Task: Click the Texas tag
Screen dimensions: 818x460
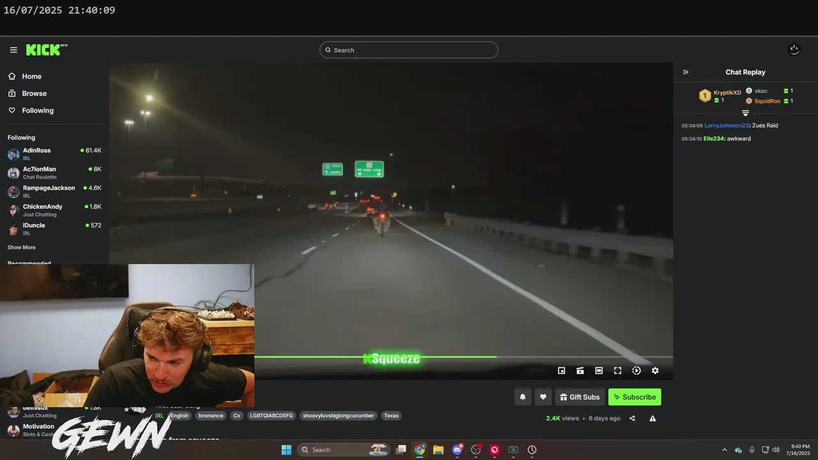Action: click(391, 415)
